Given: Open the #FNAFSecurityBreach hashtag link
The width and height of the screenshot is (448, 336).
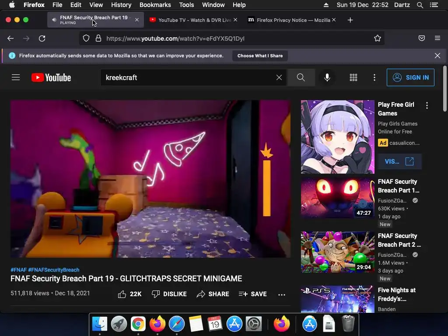Looking at the screenshot, I should [x=54, y=269].
